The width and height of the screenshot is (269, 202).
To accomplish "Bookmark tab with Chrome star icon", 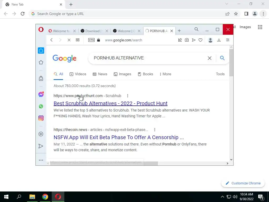I will [236, 14].
